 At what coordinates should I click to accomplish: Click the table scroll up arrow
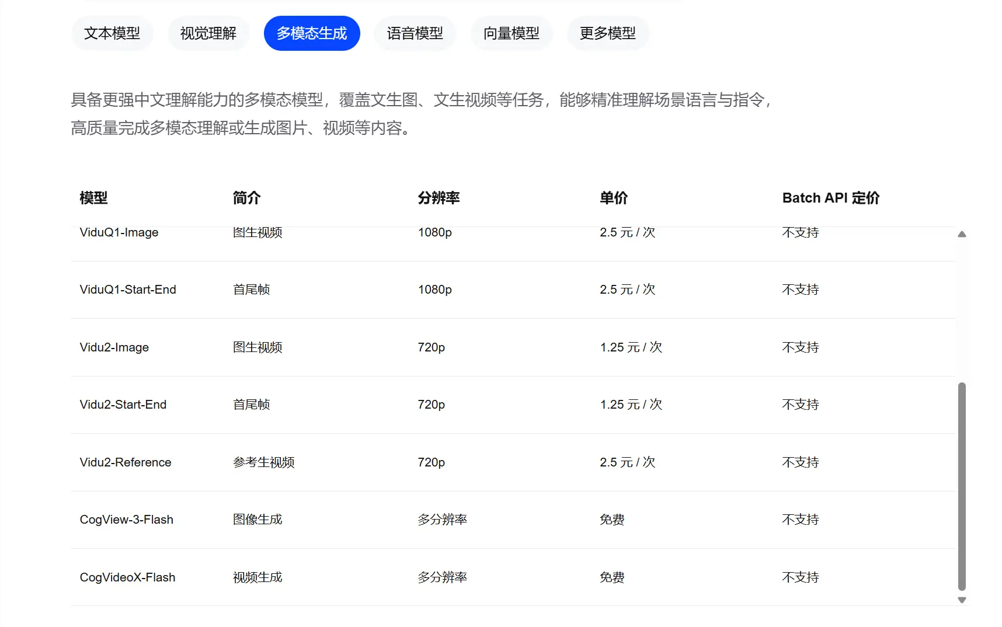[962, 234]
